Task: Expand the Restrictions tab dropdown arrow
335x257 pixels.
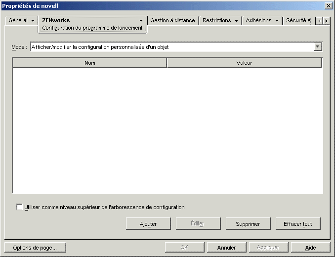Action: pyautogui.click(x=236, y=21)
